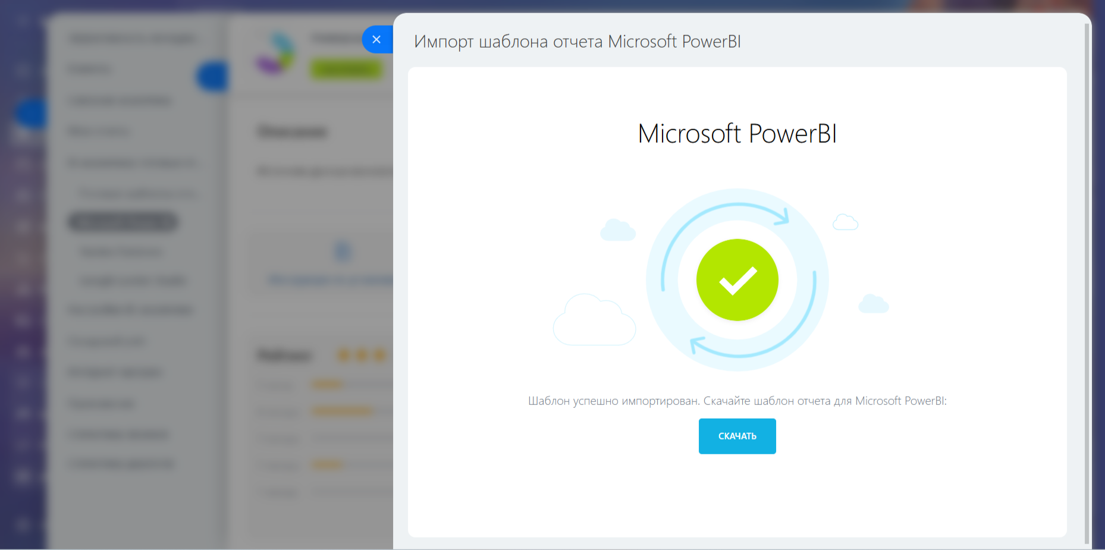This screenshot has height=550, width=1105.
Task: Select the highlighted dark pill sidebar item
Action: point(123,222)
